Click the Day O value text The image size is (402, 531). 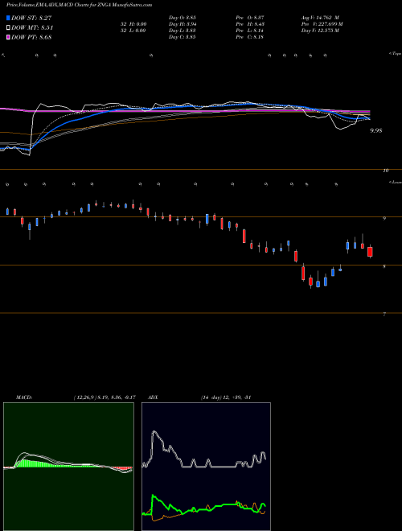pyautogui.click(x=183, y=18)
